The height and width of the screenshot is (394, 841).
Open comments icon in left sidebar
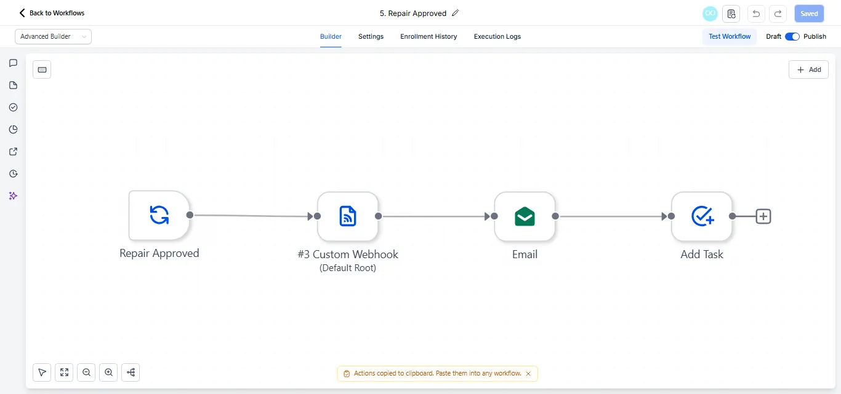13,63
